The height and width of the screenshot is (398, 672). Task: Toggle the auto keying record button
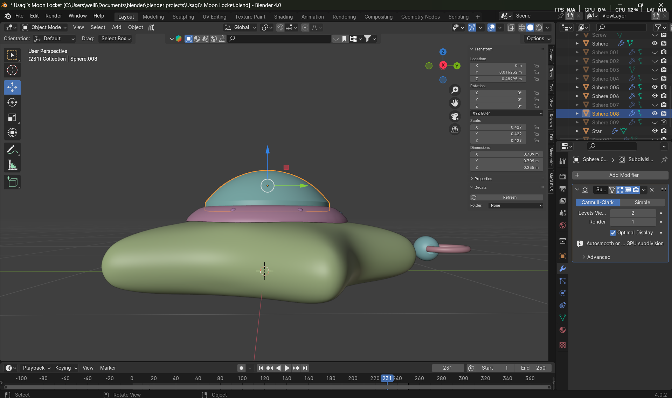pyautogui.click(x=241, y=368)
